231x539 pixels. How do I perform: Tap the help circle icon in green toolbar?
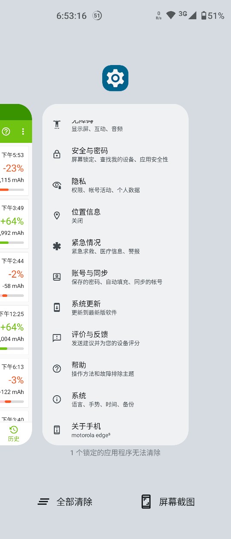click(6, 131)
